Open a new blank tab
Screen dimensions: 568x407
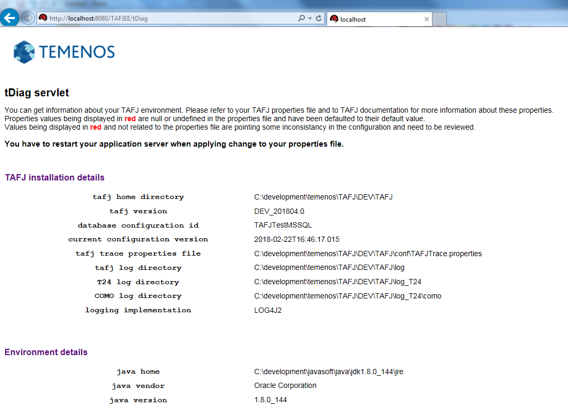click(439, 19)
